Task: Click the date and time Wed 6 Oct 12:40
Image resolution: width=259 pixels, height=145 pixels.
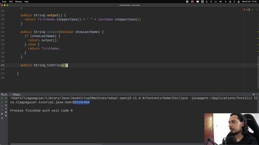Action: [x=249, y=2]
